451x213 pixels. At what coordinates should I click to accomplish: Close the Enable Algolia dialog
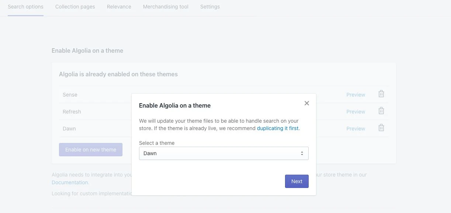point(306,103)
